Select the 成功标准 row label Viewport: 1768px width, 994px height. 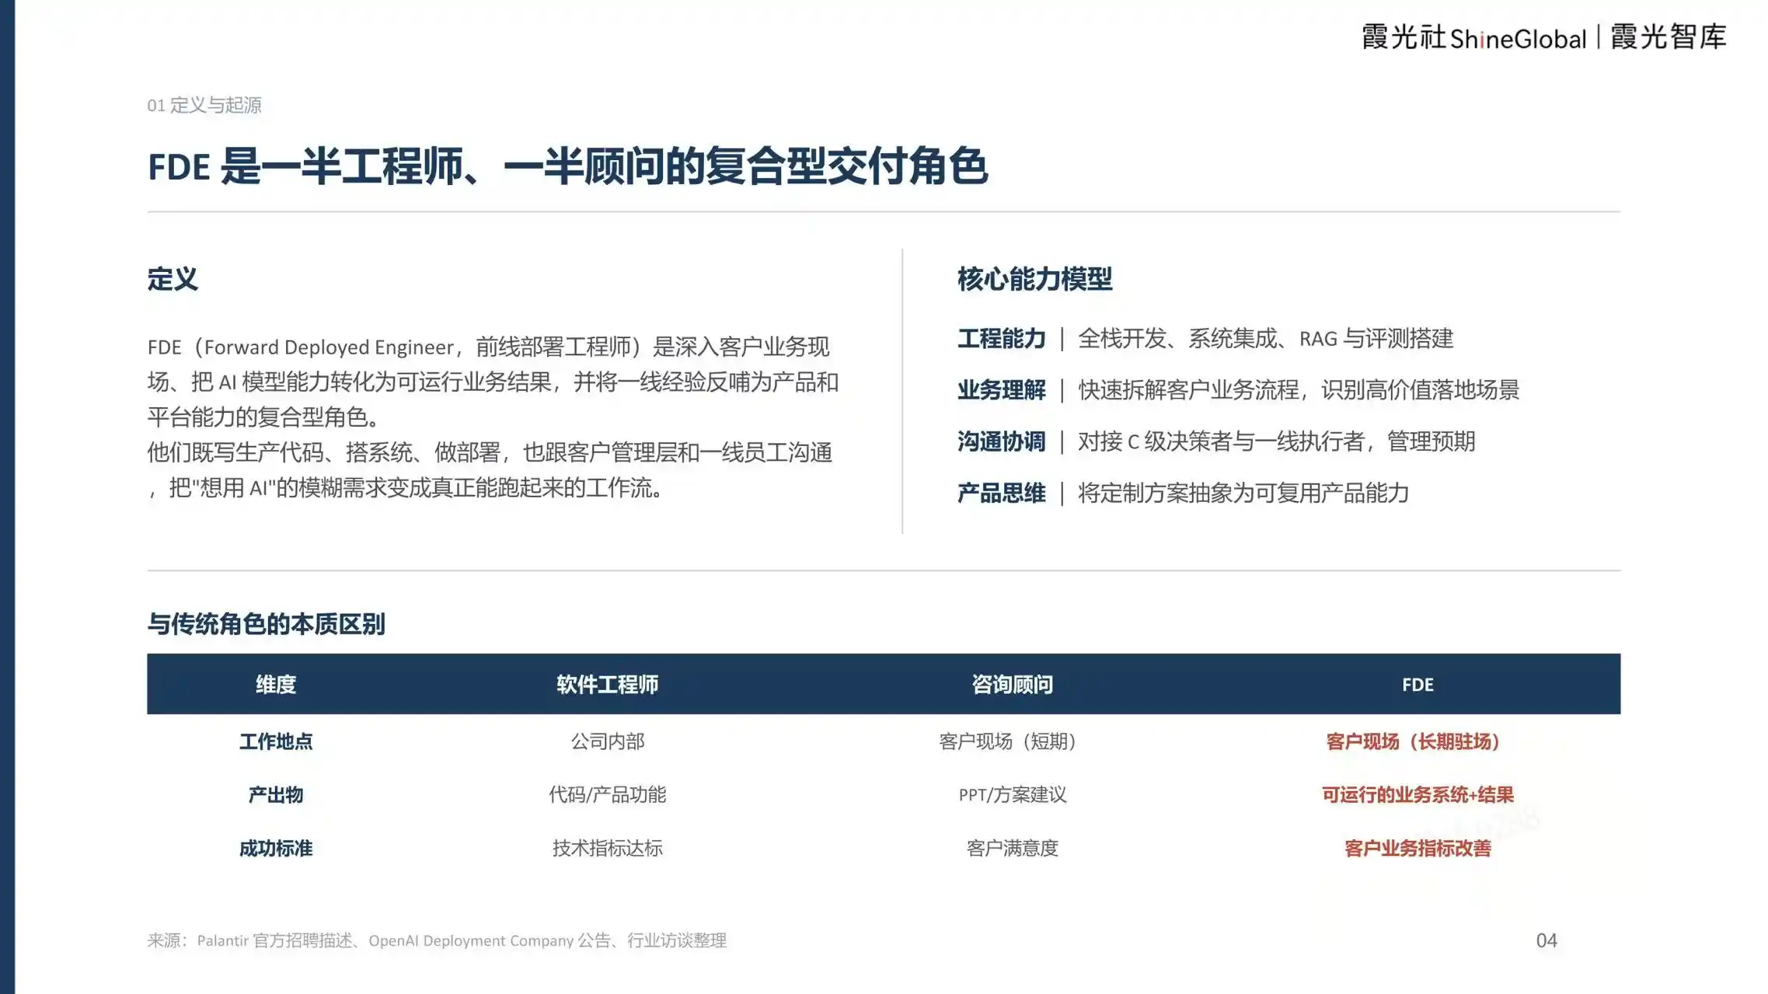(276, 848)
